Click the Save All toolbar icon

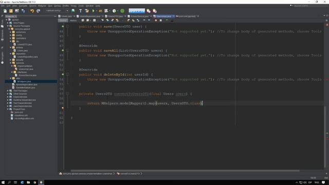(23, 11)
